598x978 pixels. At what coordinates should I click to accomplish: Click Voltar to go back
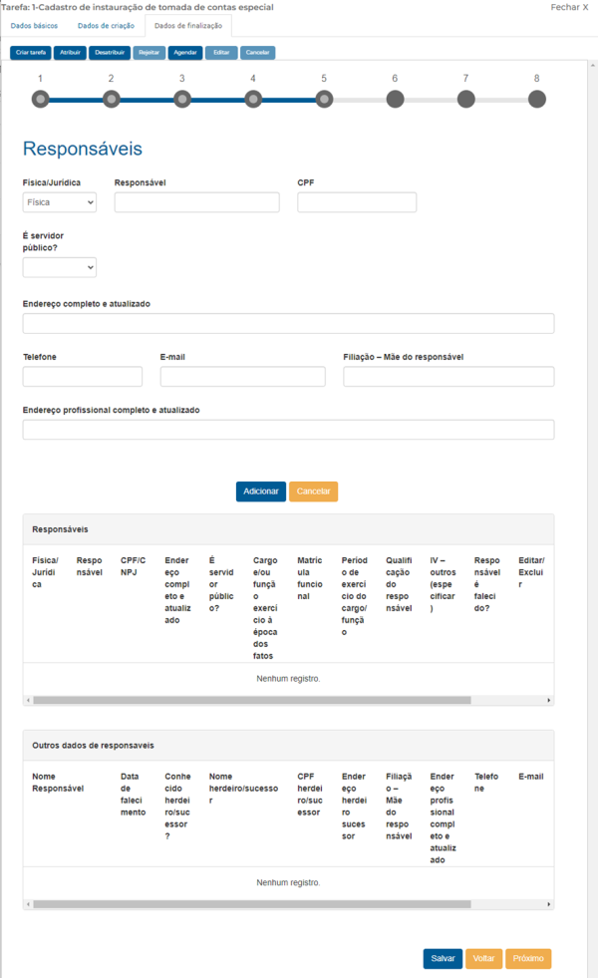point(484,959)
